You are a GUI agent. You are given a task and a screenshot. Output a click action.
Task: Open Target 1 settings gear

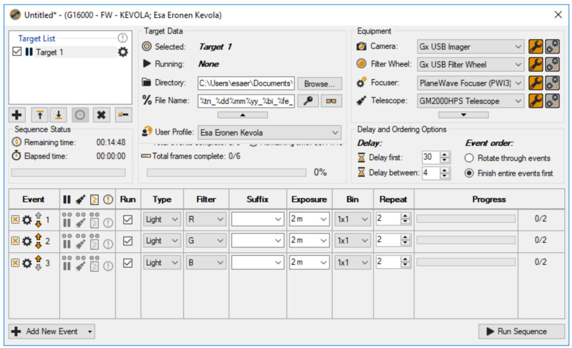(x=122, y=53)
